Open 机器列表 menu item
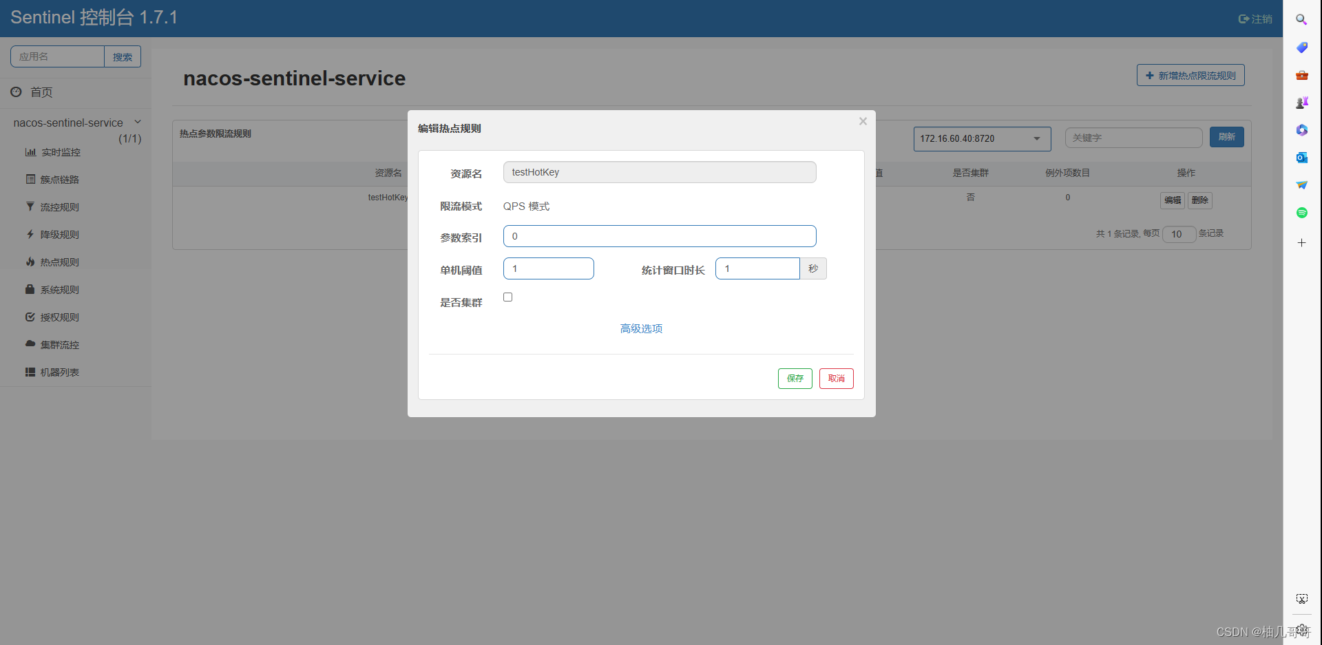1322x645 pixels. pyautogui.click(x=60, y=372)
